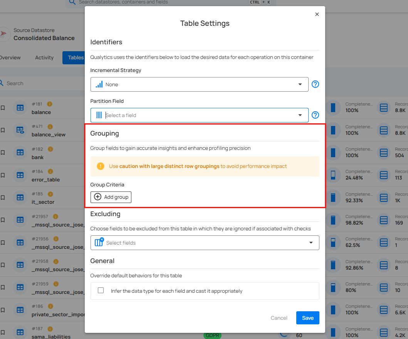
Task: Switch to the Activity tab
Action: coord(44,57)
